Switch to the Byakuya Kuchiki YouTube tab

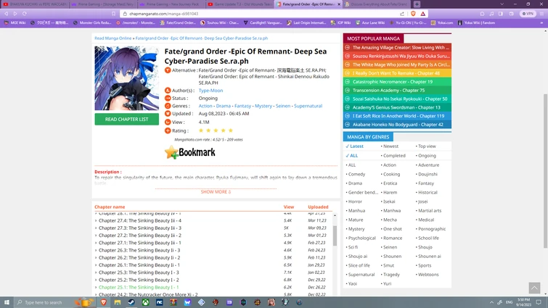coord(35,4)
